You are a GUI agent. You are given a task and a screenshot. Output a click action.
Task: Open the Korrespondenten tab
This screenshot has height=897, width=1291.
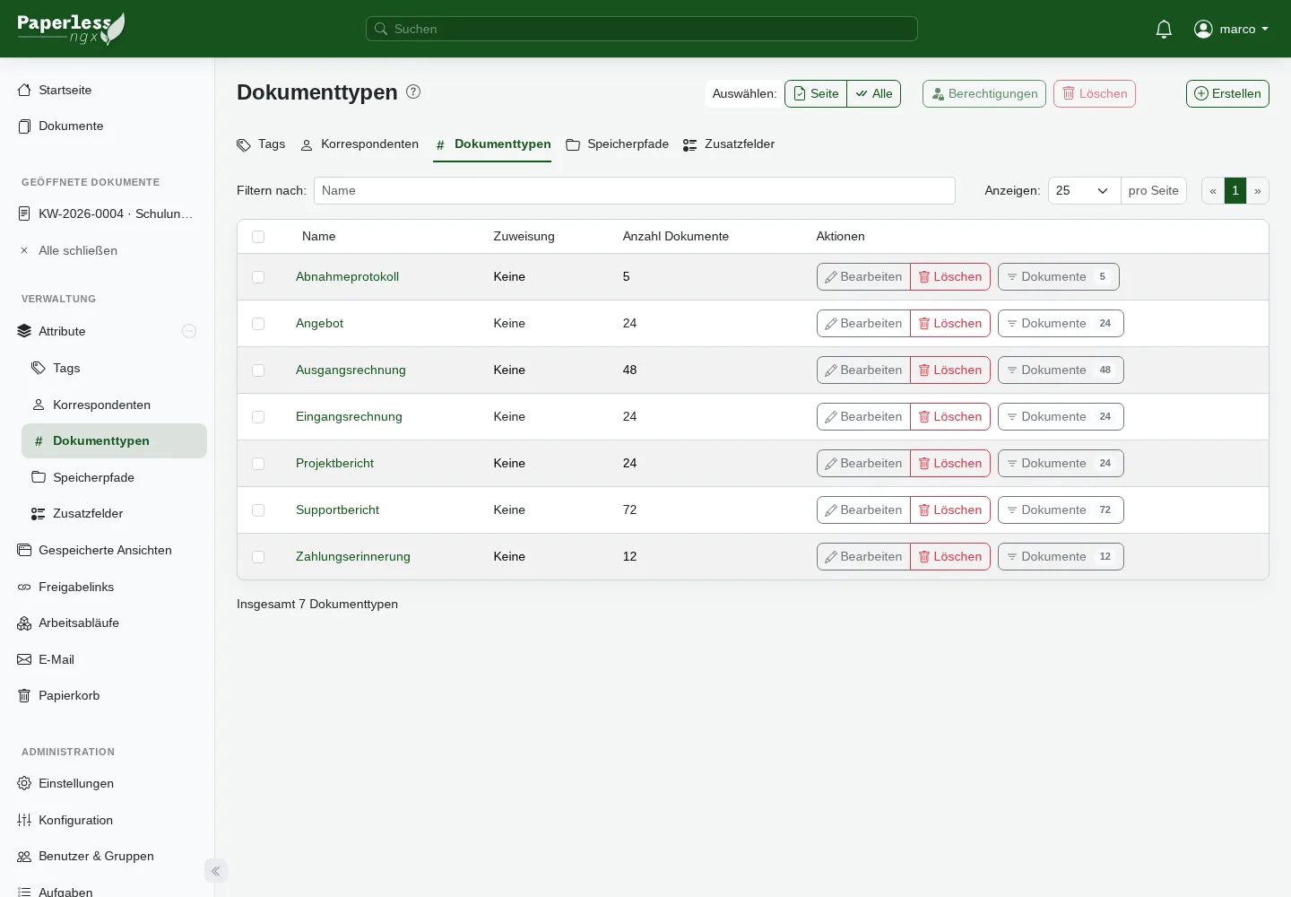tap(360, 144)
